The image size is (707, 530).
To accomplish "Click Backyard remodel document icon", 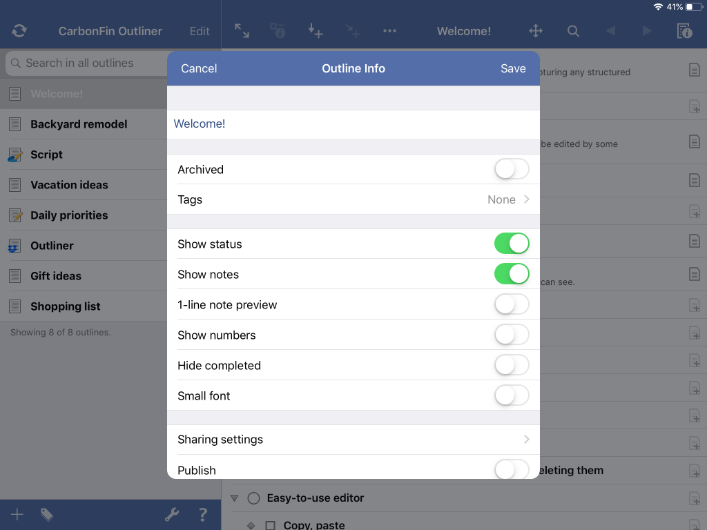I will (15, 124).
